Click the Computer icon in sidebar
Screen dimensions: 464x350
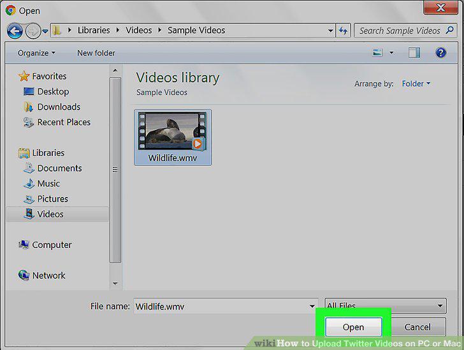(24, 245)
